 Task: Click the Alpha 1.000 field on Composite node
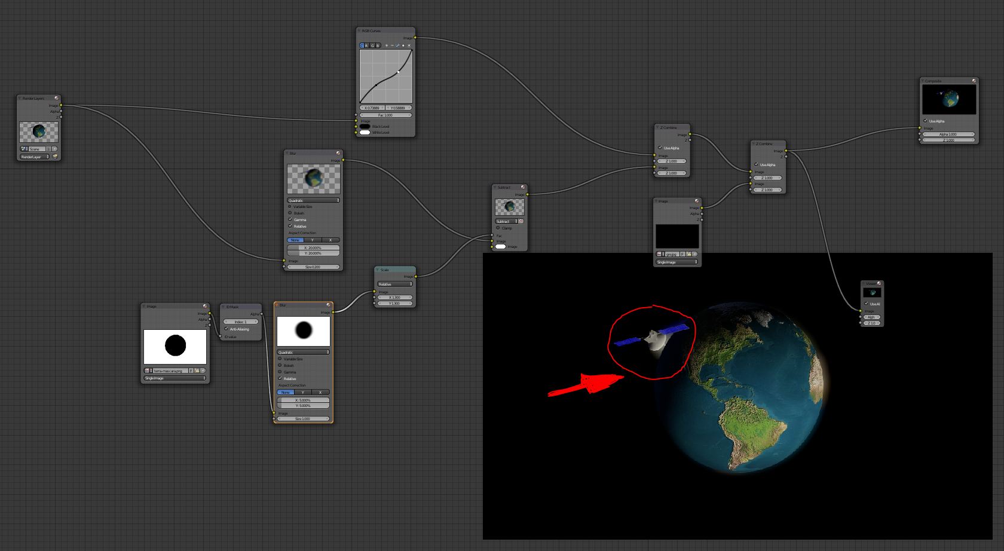click(x=948, y=134)
